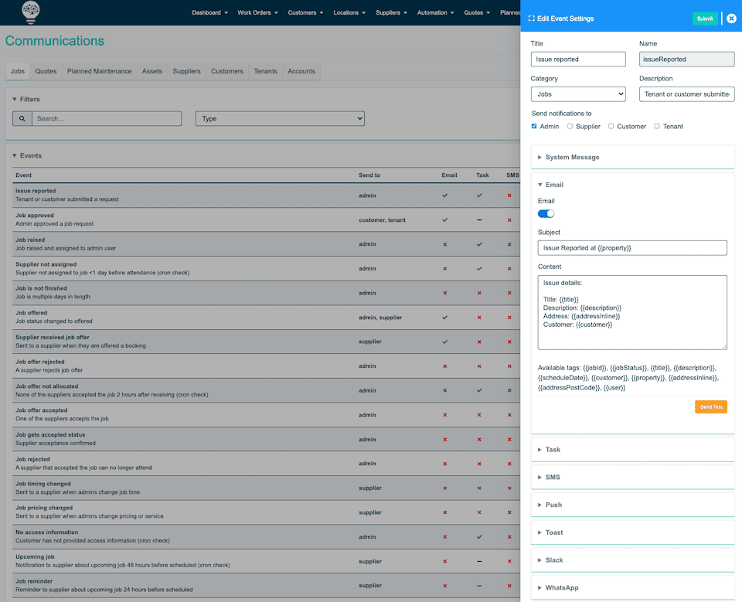Click the green check for Job offered email

point(446,317)
